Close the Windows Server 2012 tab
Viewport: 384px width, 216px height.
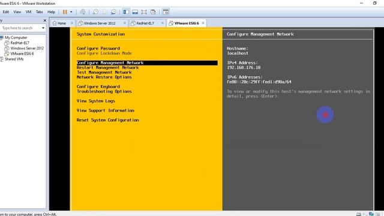pyautogui.click(x=124, y=23)
